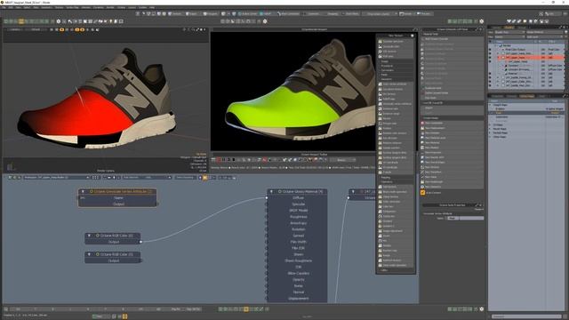Select Bump row on Glossy Material node
Viewport: 569px width, 320px height.
coord(298,286)
